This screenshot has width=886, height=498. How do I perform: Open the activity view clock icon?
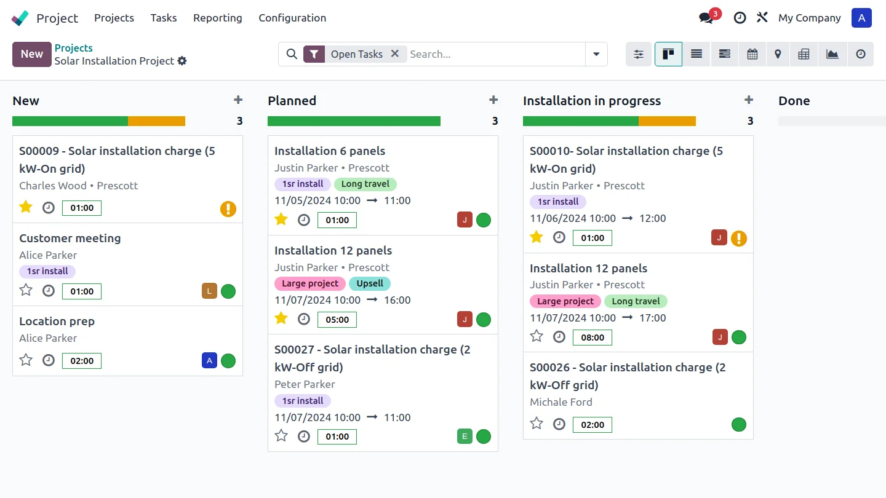click(x=861, y=54)
